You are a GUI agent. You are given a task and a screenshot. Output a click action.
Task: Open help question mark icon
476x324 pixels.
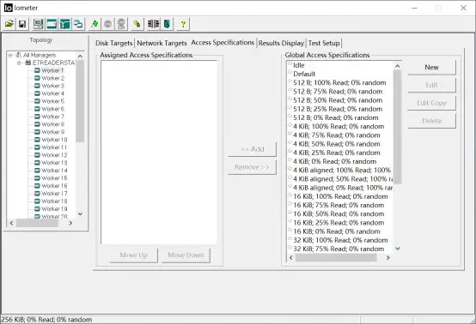pos(183,24)
